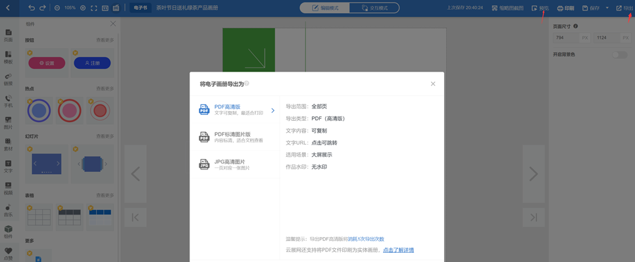
Task: Click the chevron next to PDF高清版
Action: pyautogui.click(x=272, y=110)
